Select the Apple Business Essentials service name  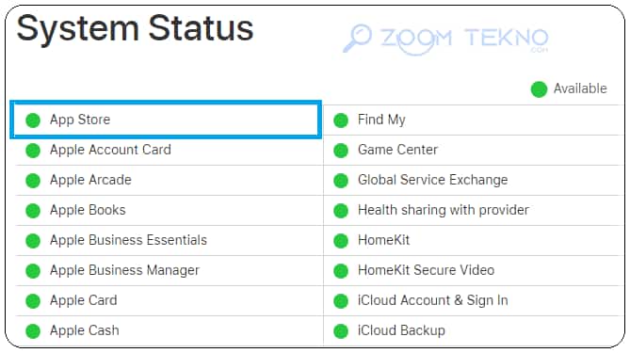click(129, 240)
